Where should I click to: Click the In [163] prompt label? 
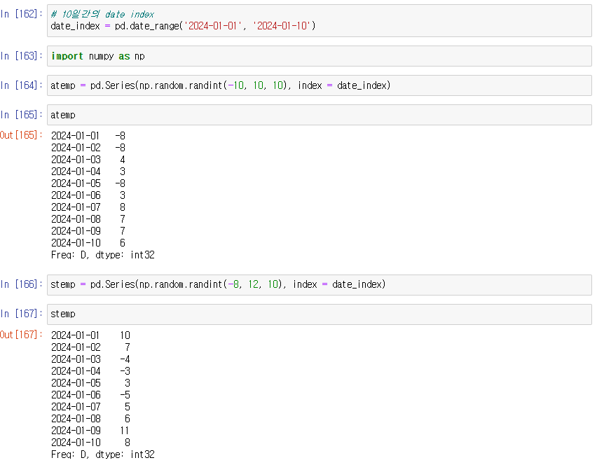[x=21, y=56]
